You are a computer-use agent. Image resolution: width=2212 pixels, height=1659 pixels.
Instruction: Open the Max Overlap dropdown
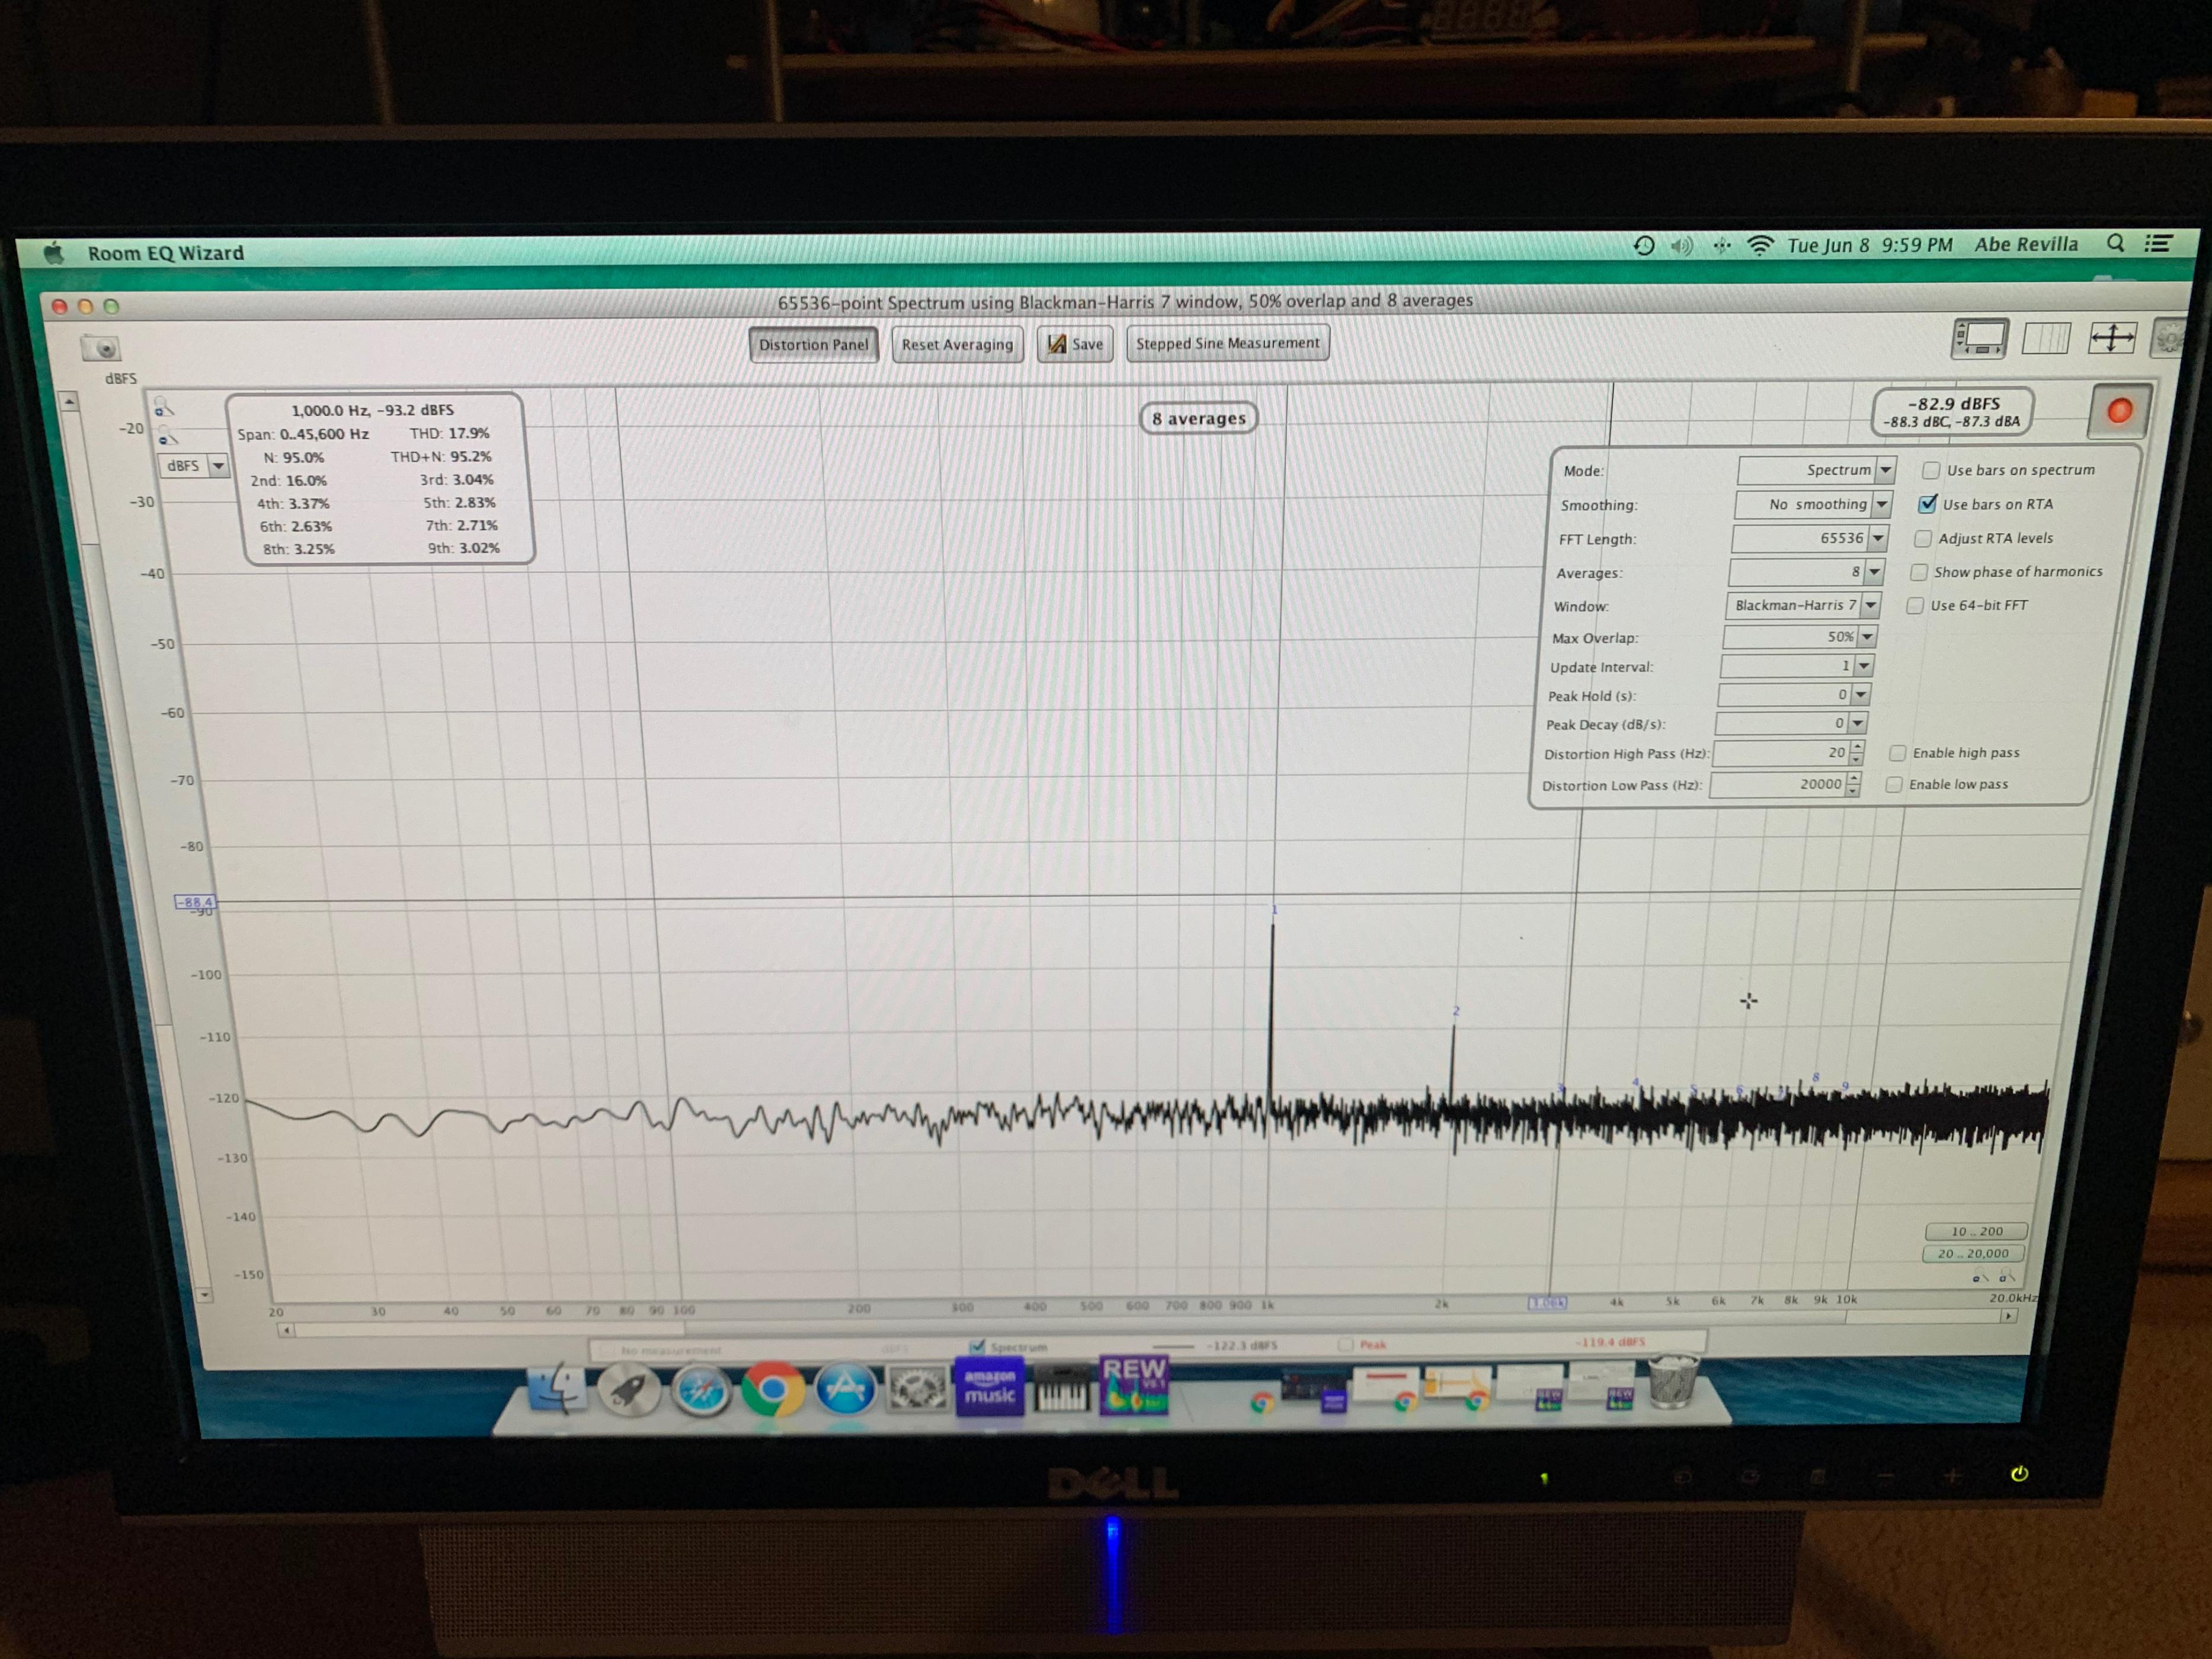[x=1801, y=637]
